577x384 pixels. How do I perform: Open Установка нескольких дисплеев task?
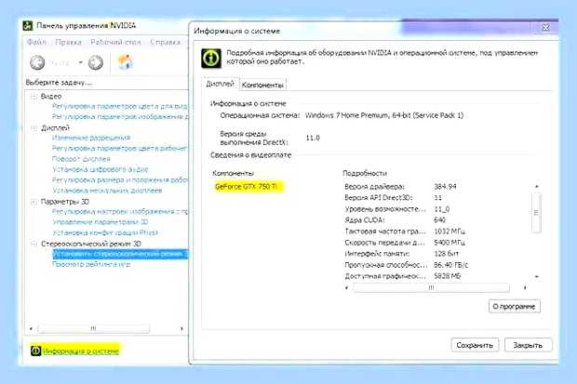(x=107, y=191)
